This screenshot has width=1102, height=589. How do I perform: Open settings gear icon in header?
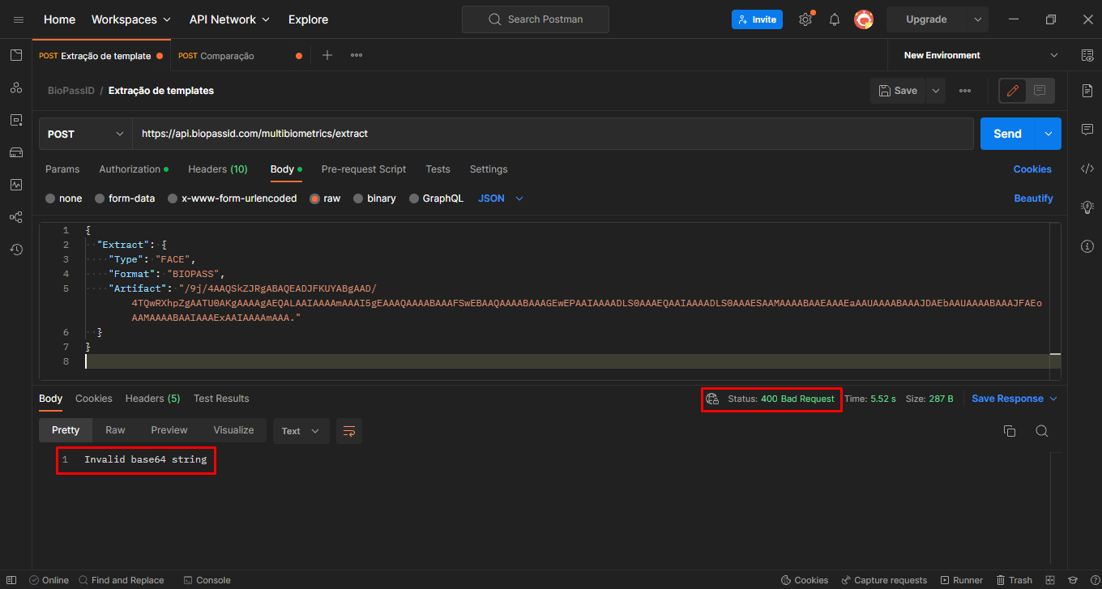coord(805,19)
